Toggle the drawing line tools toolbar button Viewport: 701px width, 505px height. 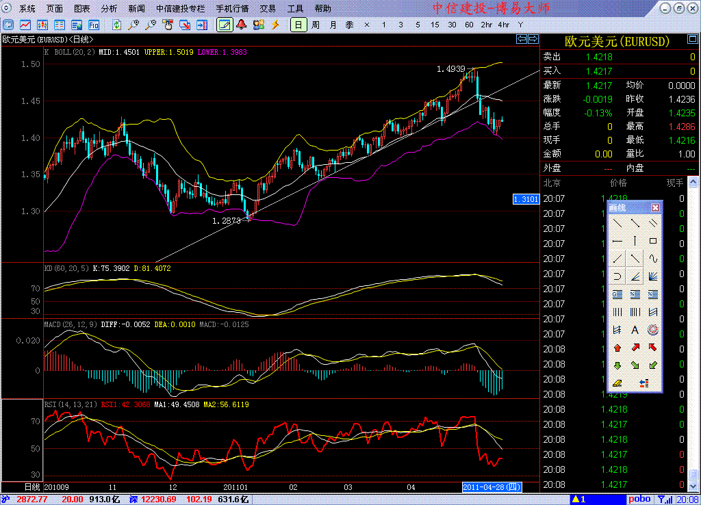225,25
